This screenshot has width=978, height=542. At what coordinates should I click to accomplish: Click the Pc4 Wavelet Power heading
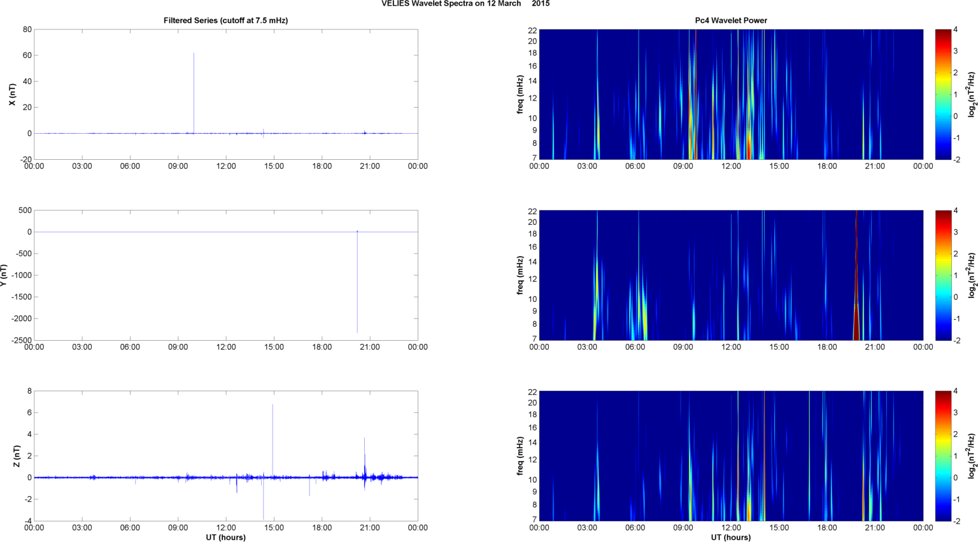point(730,20)
